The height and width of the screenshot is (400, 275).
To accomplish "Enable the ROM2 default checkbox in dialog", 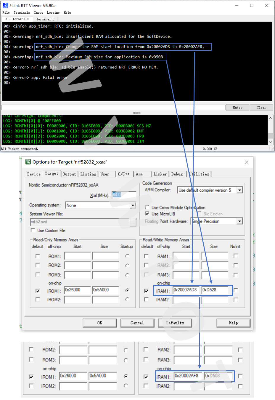I will [38, 265].
